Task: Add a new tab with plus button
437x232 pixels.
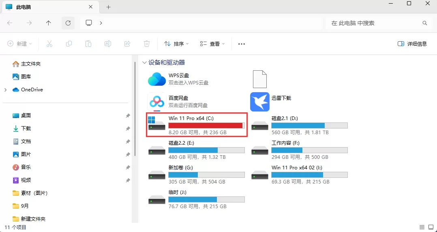Action: coord(109,7)
